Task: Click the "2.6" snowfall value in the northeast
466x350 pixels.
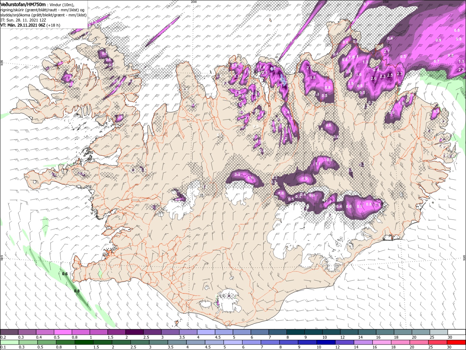Action: [374, 79]
